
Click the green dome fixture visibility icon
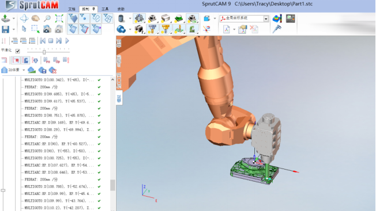(x=179, y=18)
